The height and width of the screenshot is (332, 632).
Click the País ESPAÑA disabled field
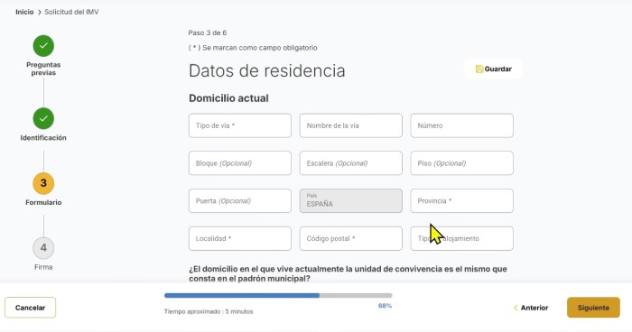(350, 200)
